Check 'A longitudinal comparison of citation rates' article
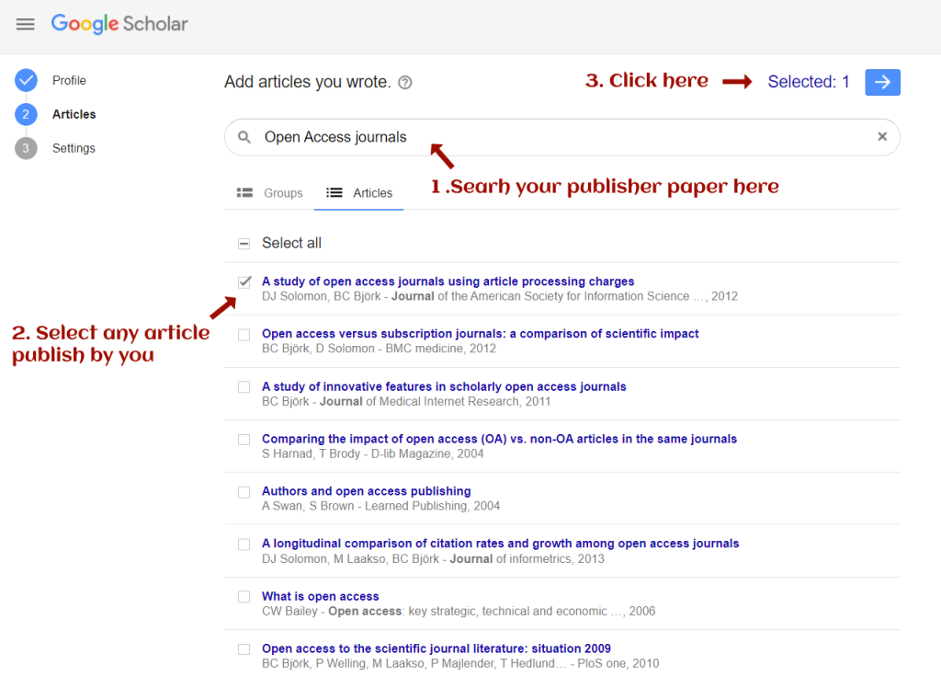Image resolution: width=941 pixels, height=677 pixels. tap(244, 545)
